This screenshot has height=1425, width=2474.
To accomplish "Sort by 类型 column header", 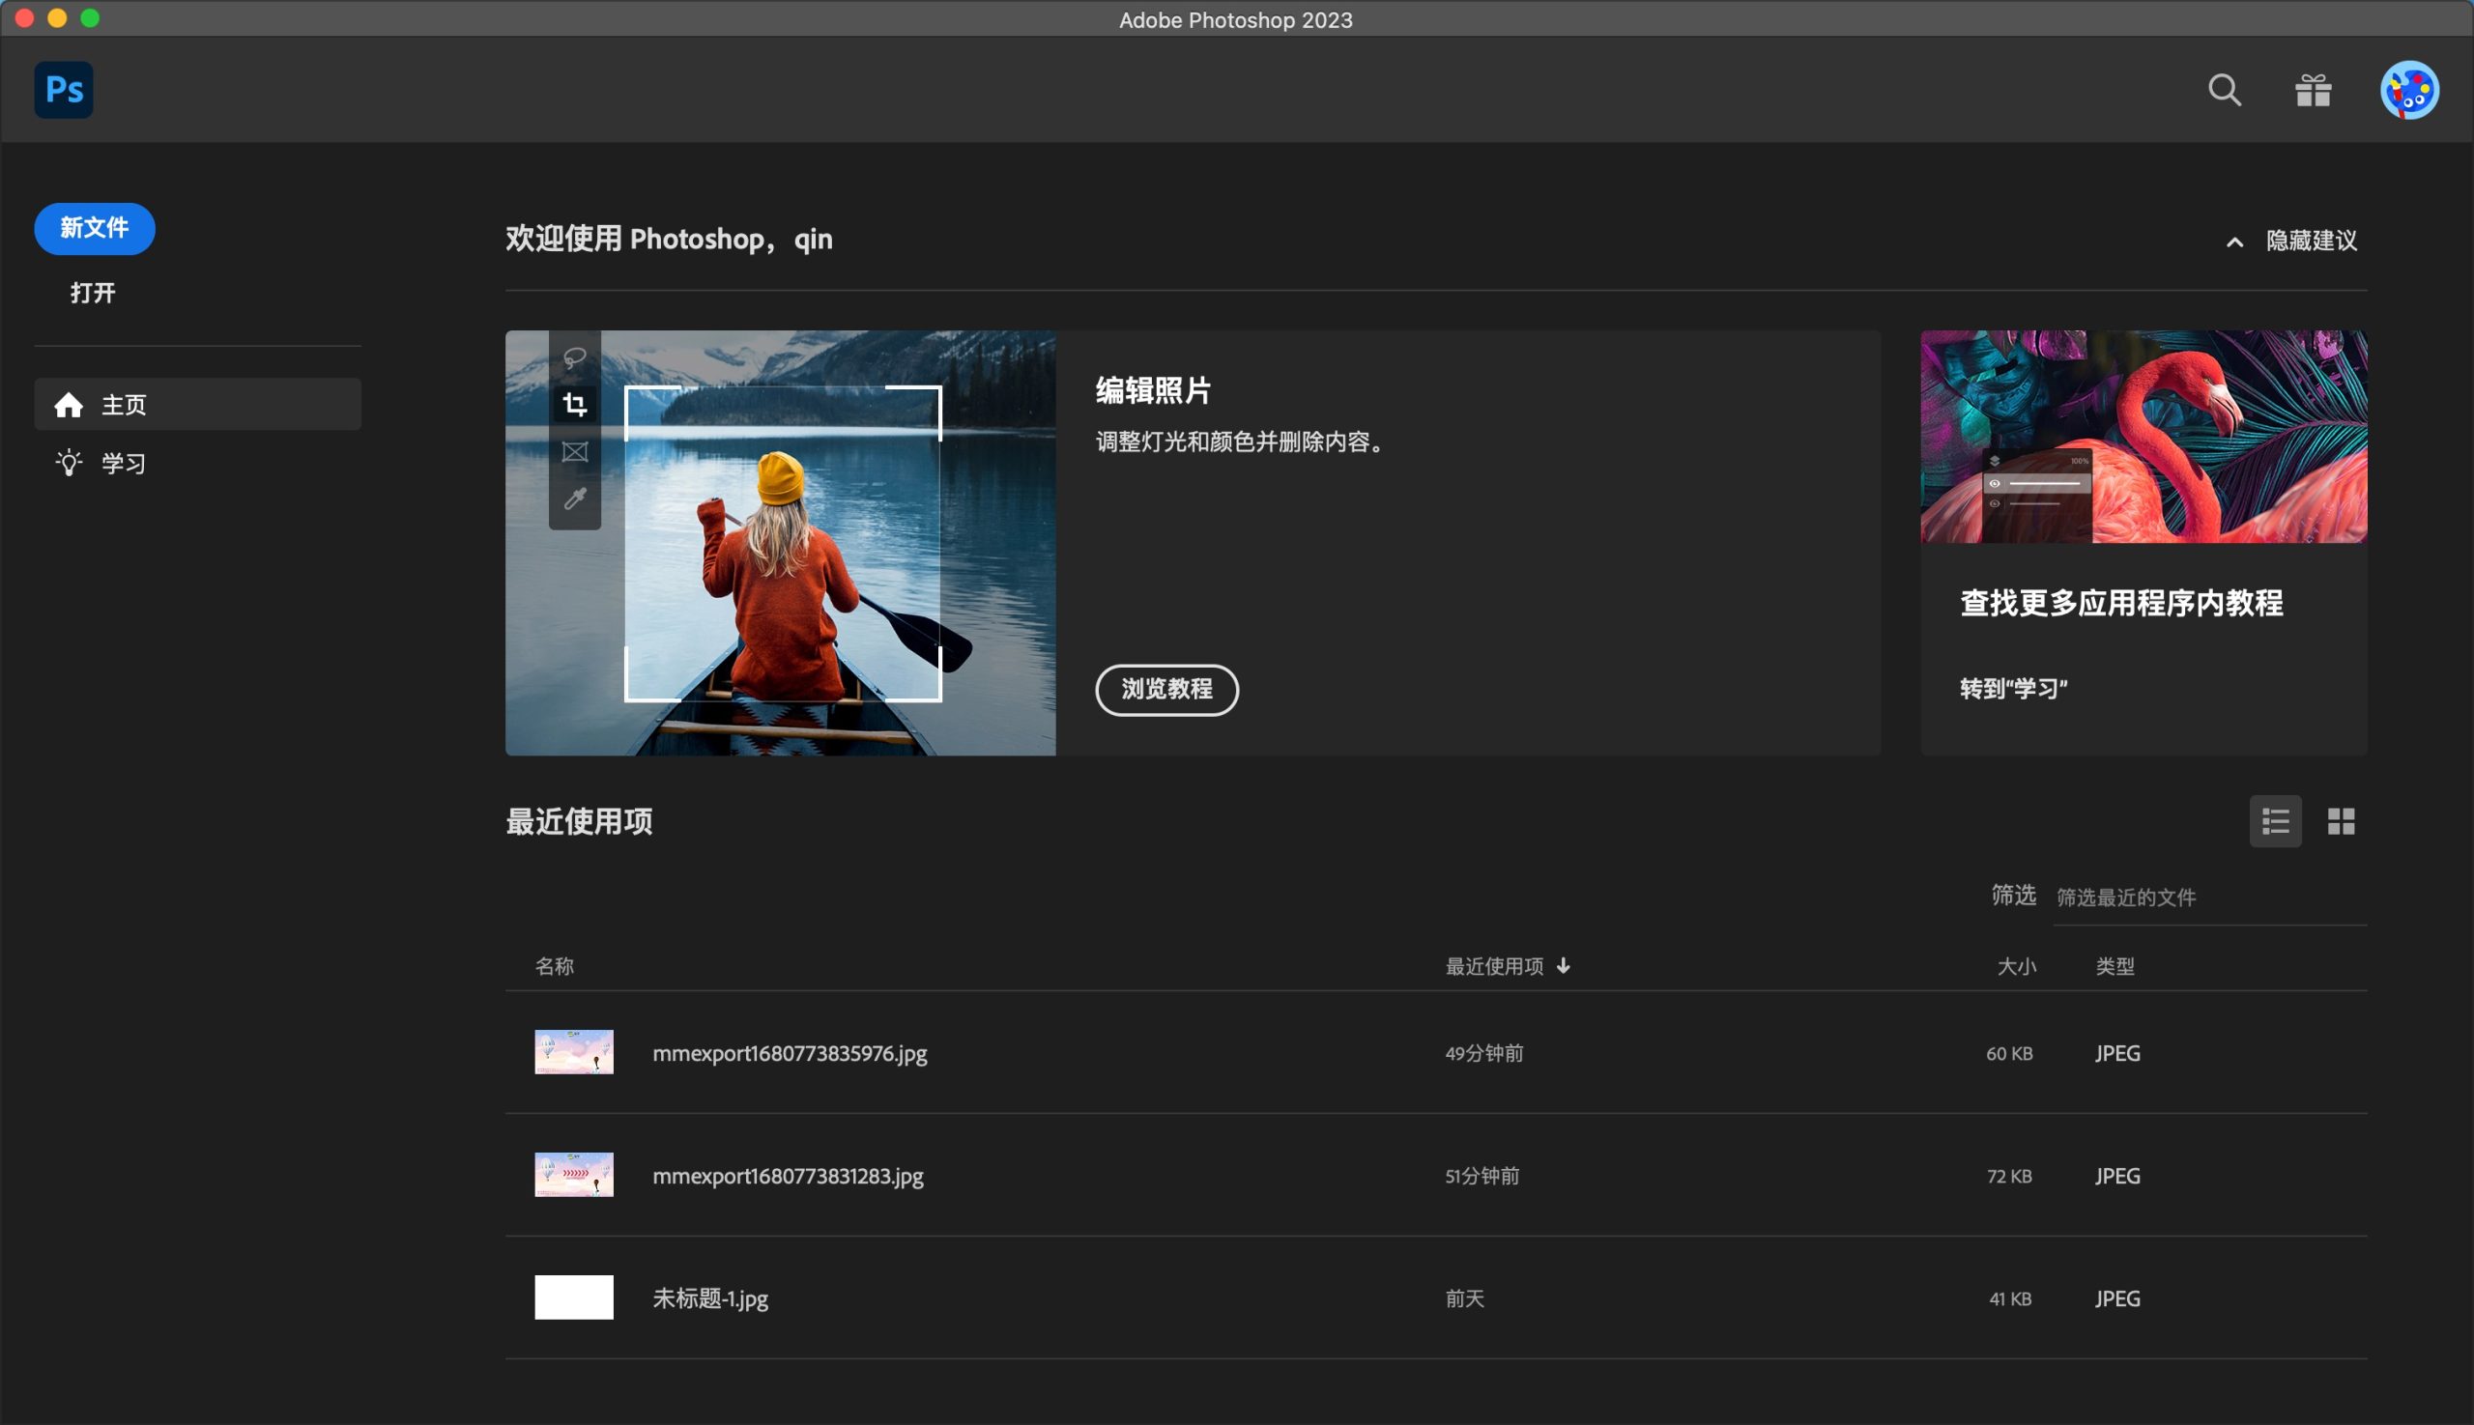I will click(x=2114, y=966).
